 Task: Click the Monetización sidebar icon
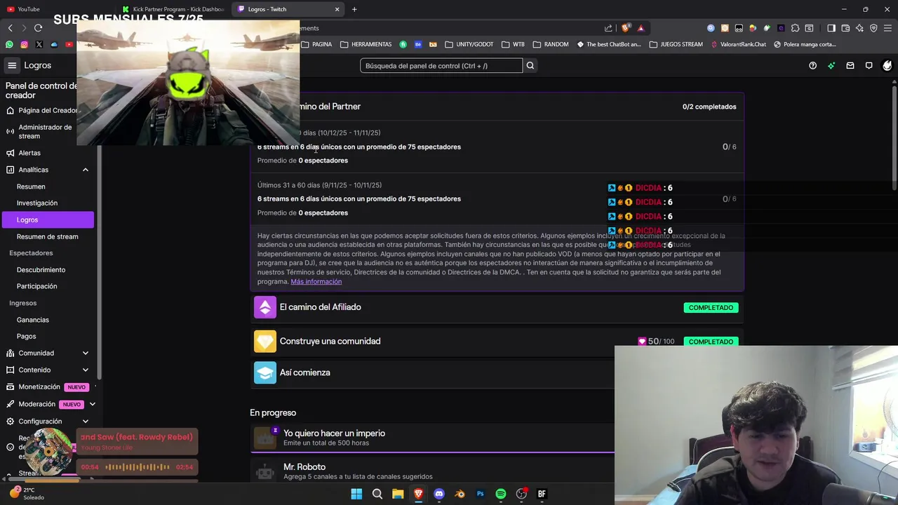pos(10,386)
